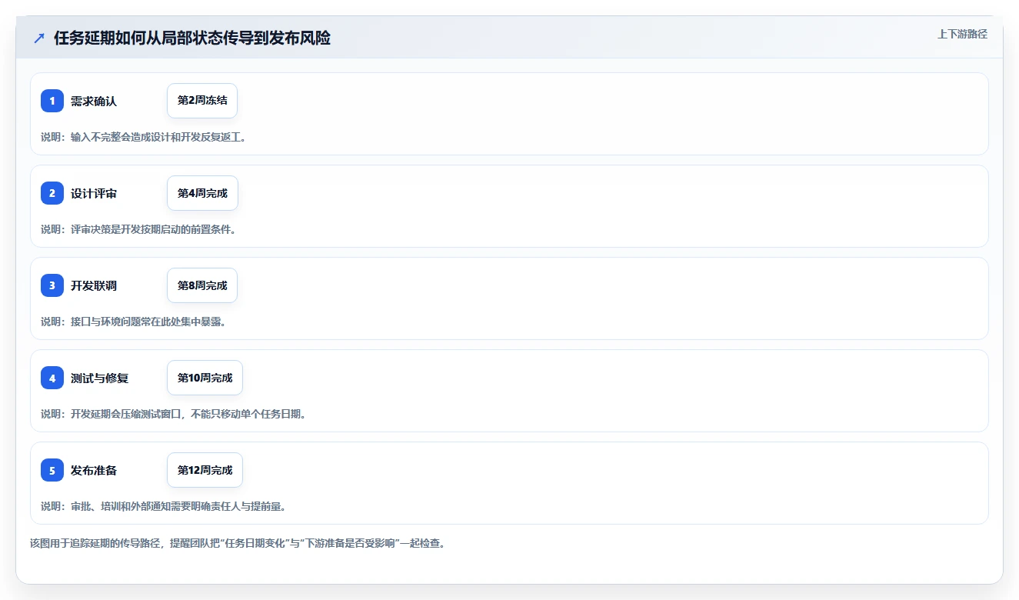Click the 第10周完成 tag

pyautogui.click(x=205, y=378)
